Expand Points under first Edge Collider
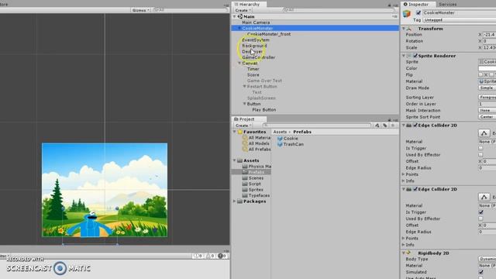496x279 pixels. (403, 174)
